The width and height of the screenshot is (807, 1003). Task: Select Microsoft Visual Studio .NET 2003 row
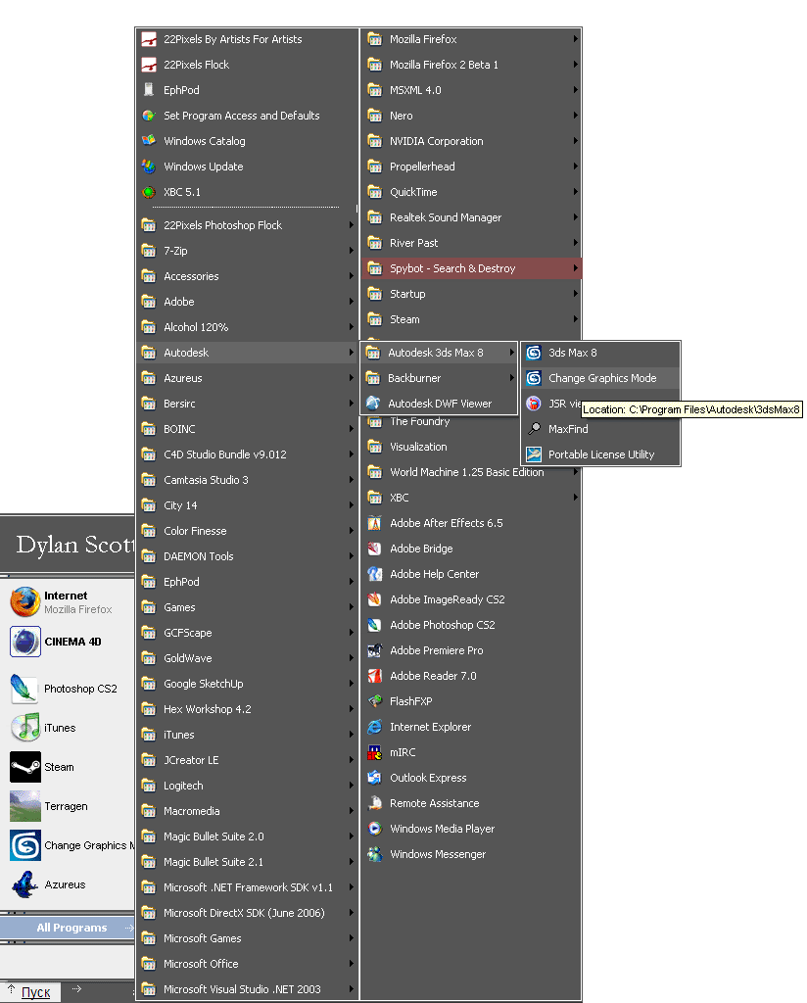(x=248, y=989)
